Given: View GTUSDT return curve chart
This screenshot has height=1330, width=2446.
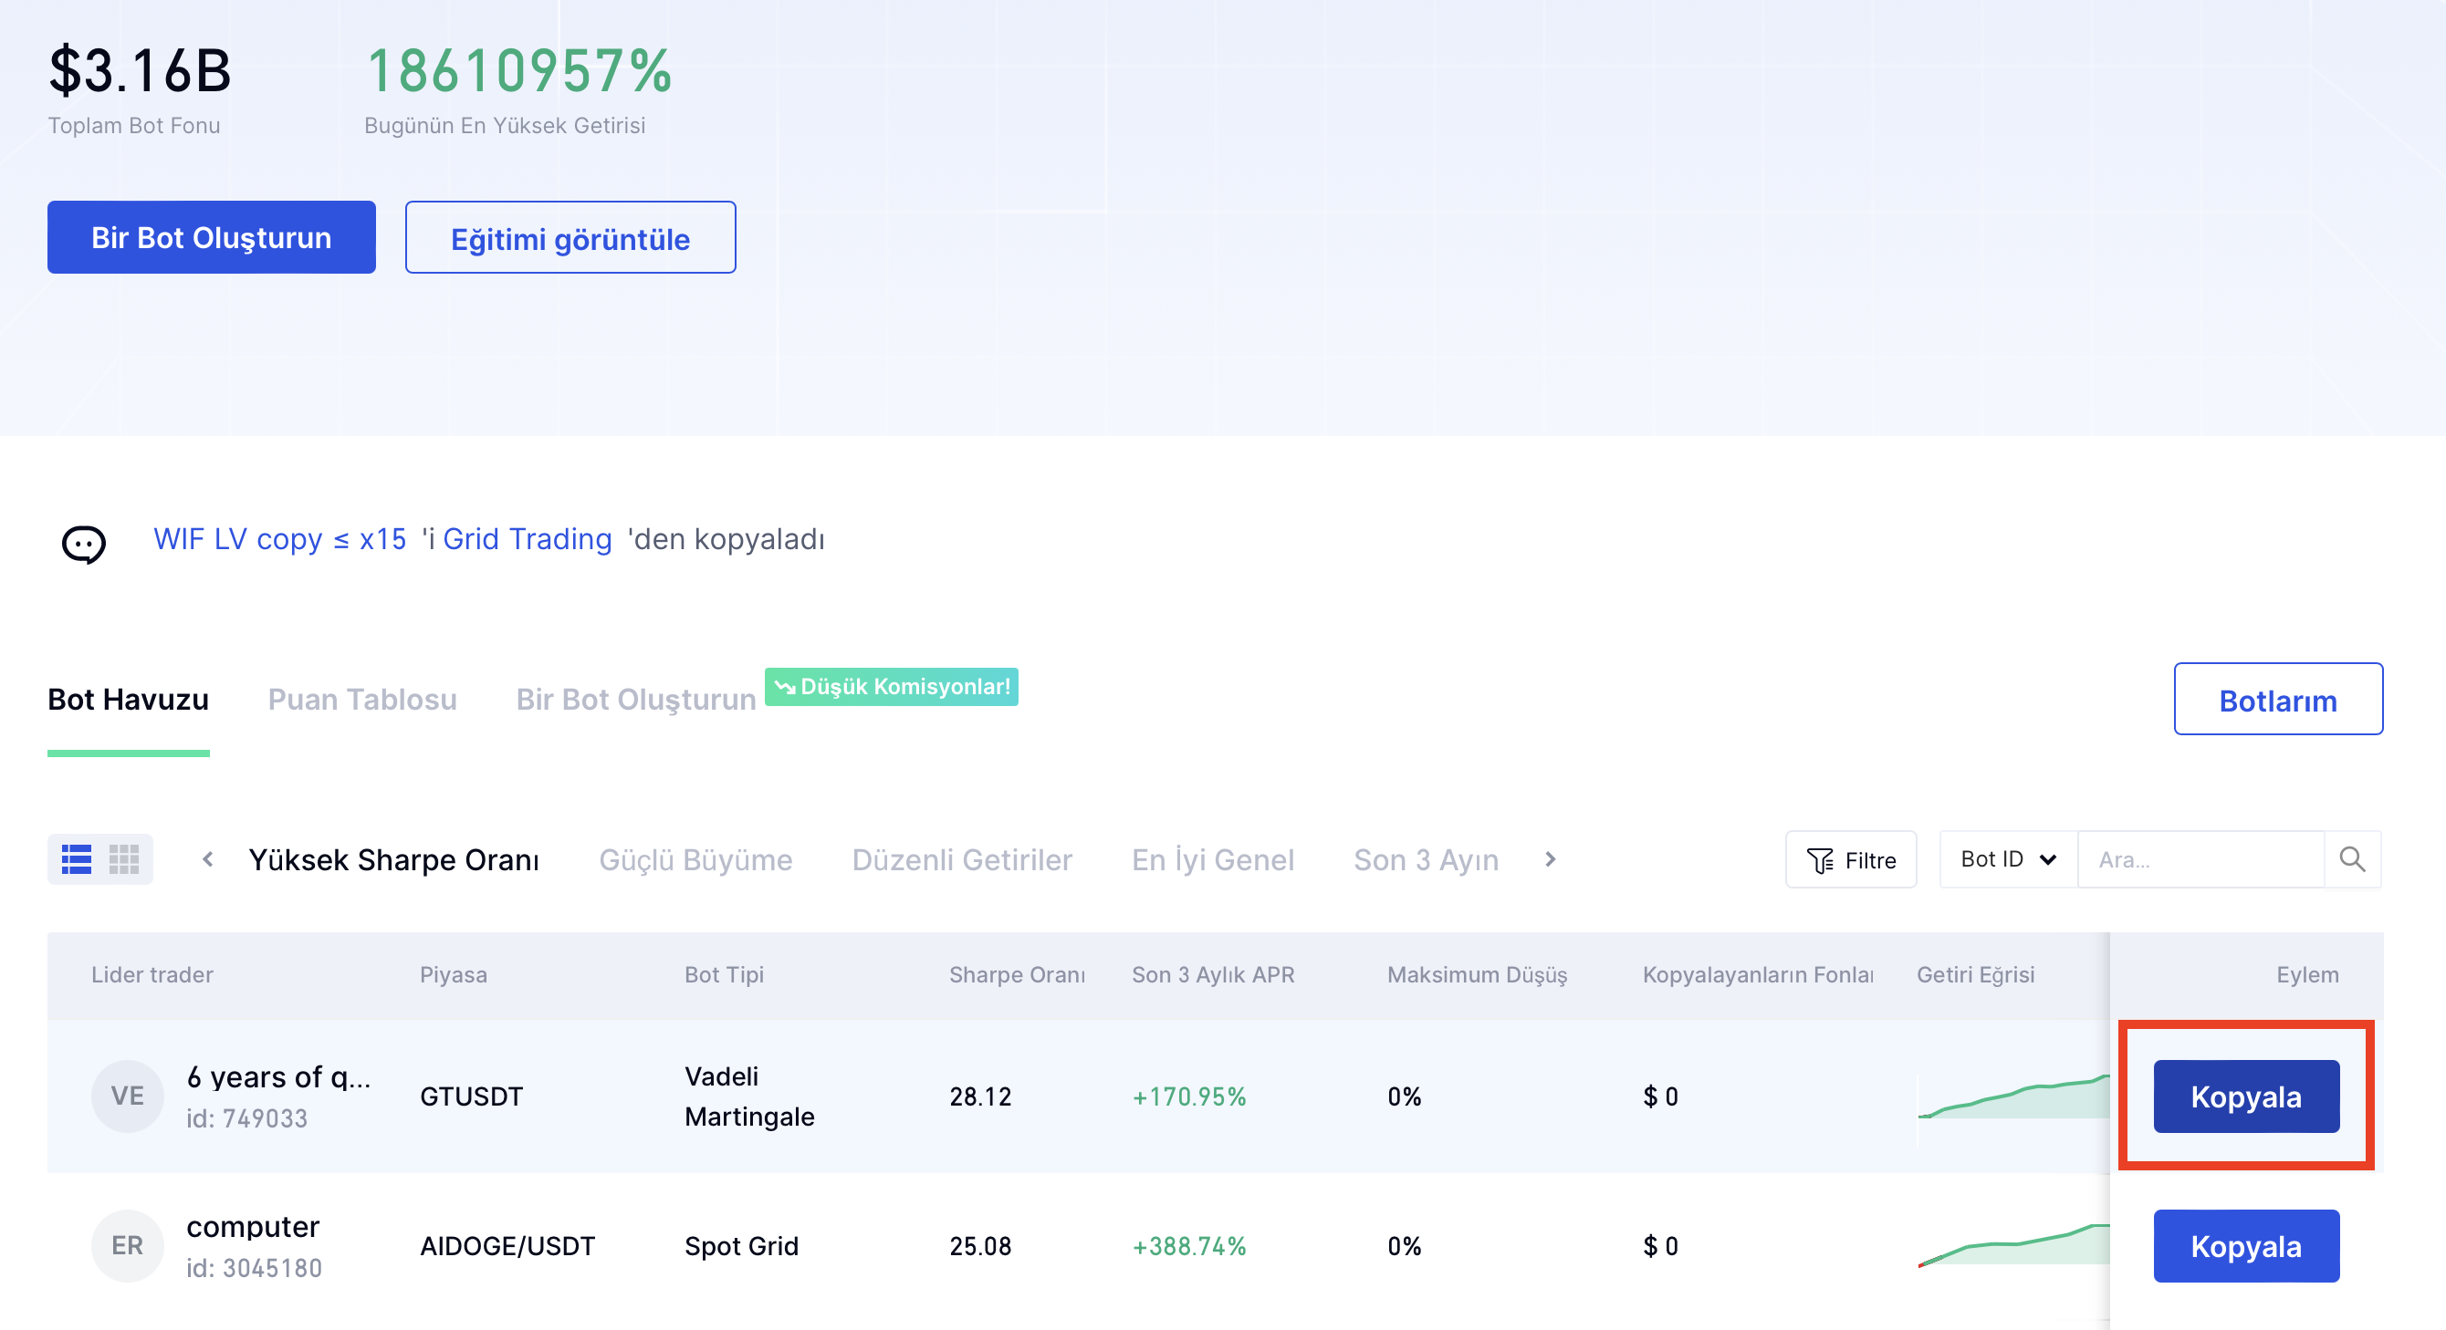Looking at the screenshot, I should [x=2012, y=1097].
